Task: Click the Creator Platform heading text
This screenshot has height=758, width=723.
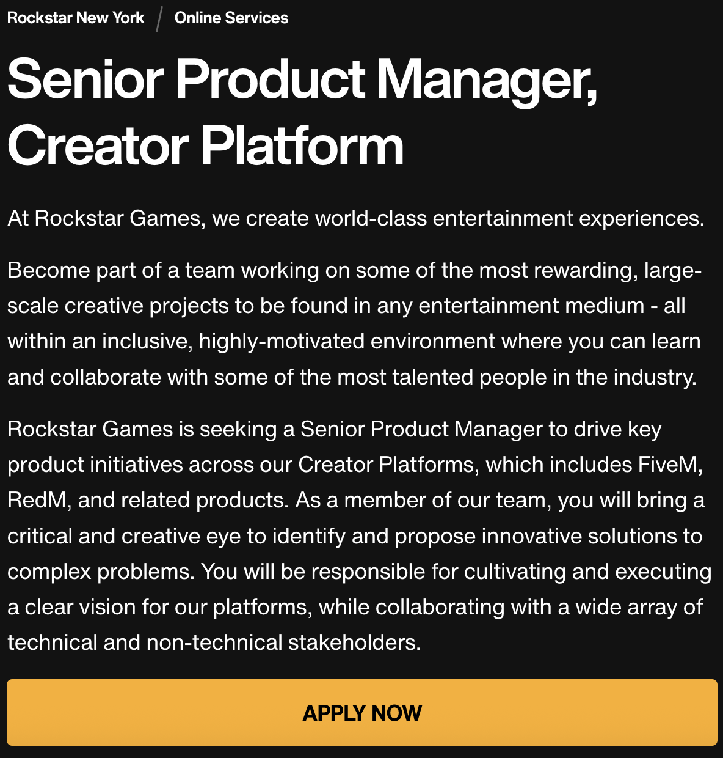Action: click(x=206, y=145)
